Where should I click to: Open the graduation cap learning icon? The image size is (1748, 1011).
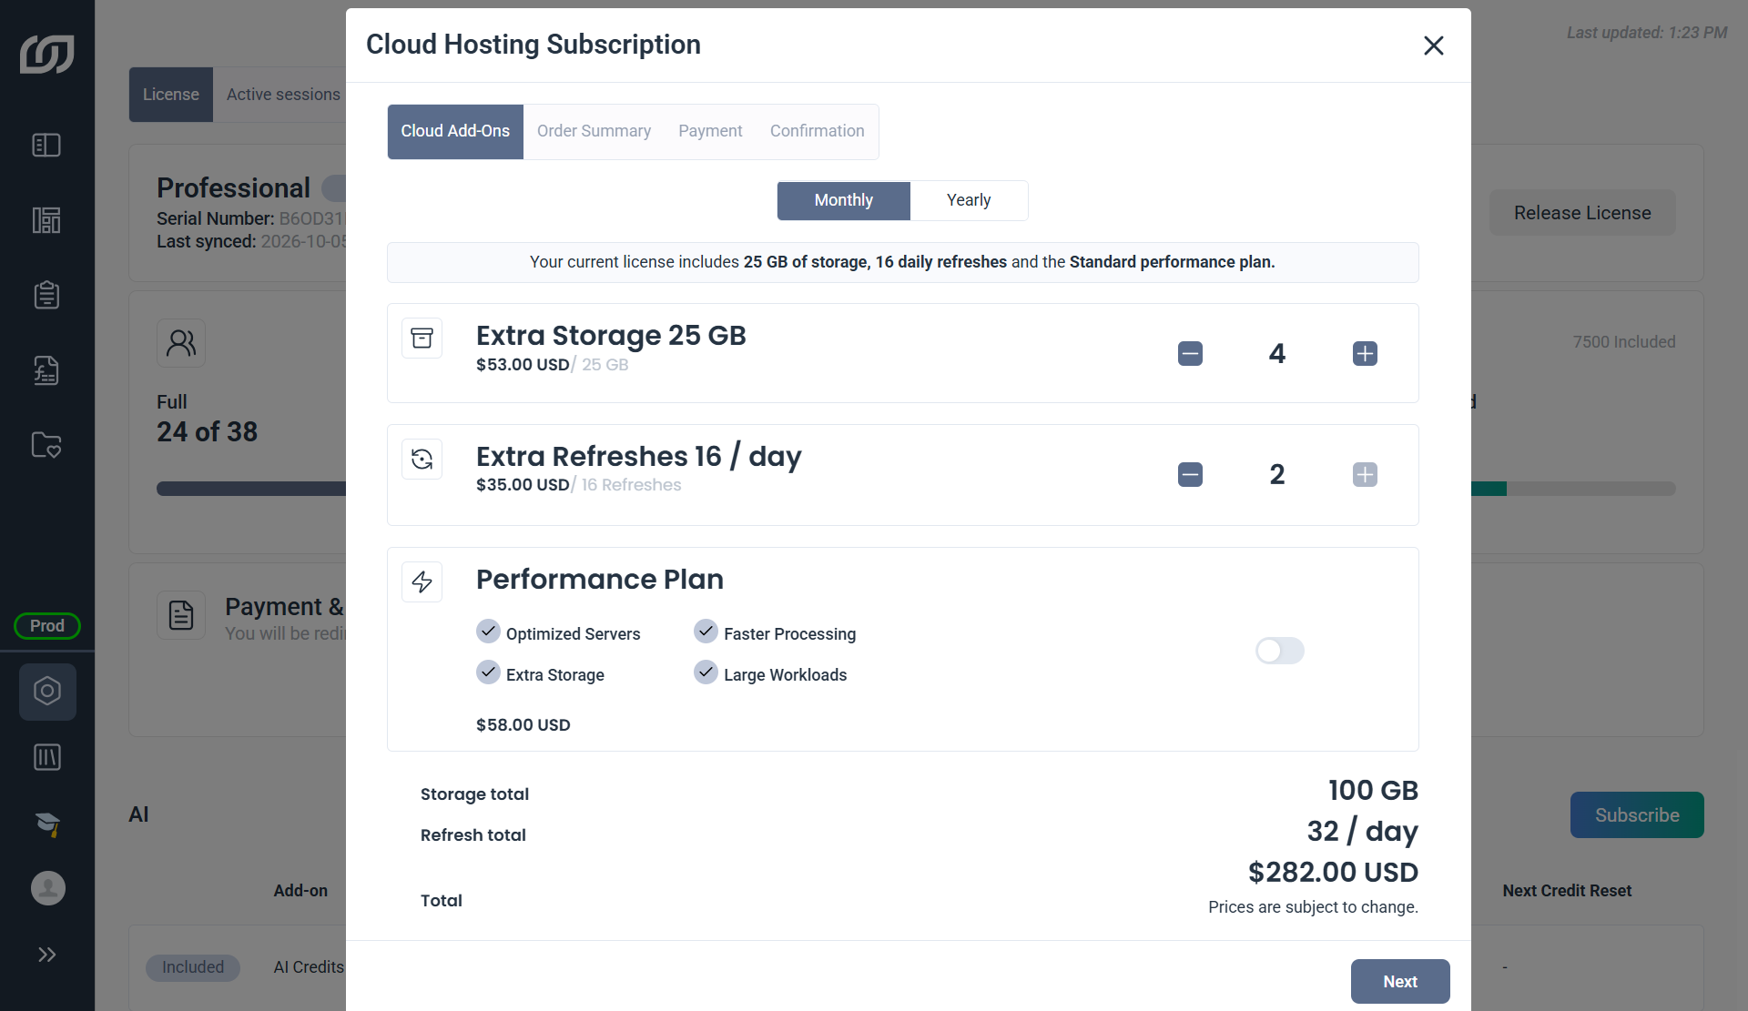[47, 824]
